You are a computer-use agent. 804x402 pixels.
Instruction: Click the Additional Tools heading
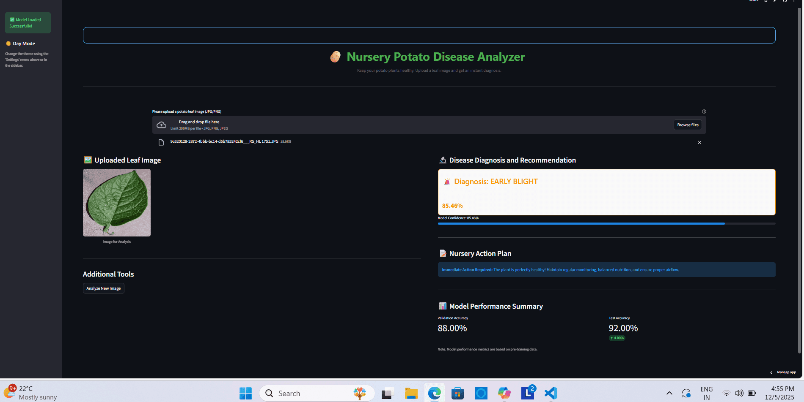[x=108, y=274]
